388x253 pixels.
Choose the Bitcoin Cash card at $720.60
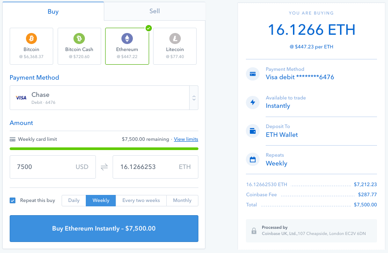(x=79, y=46)
